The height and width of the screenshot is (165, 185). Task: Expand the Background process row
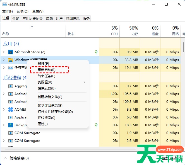tap(4, 125)
